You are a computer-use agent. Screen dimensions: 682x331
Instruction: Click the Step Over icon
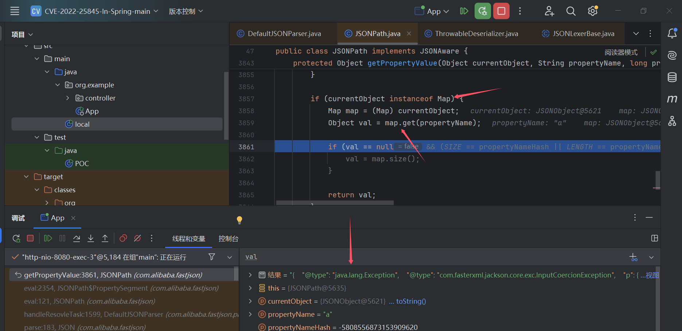point(77,238)
